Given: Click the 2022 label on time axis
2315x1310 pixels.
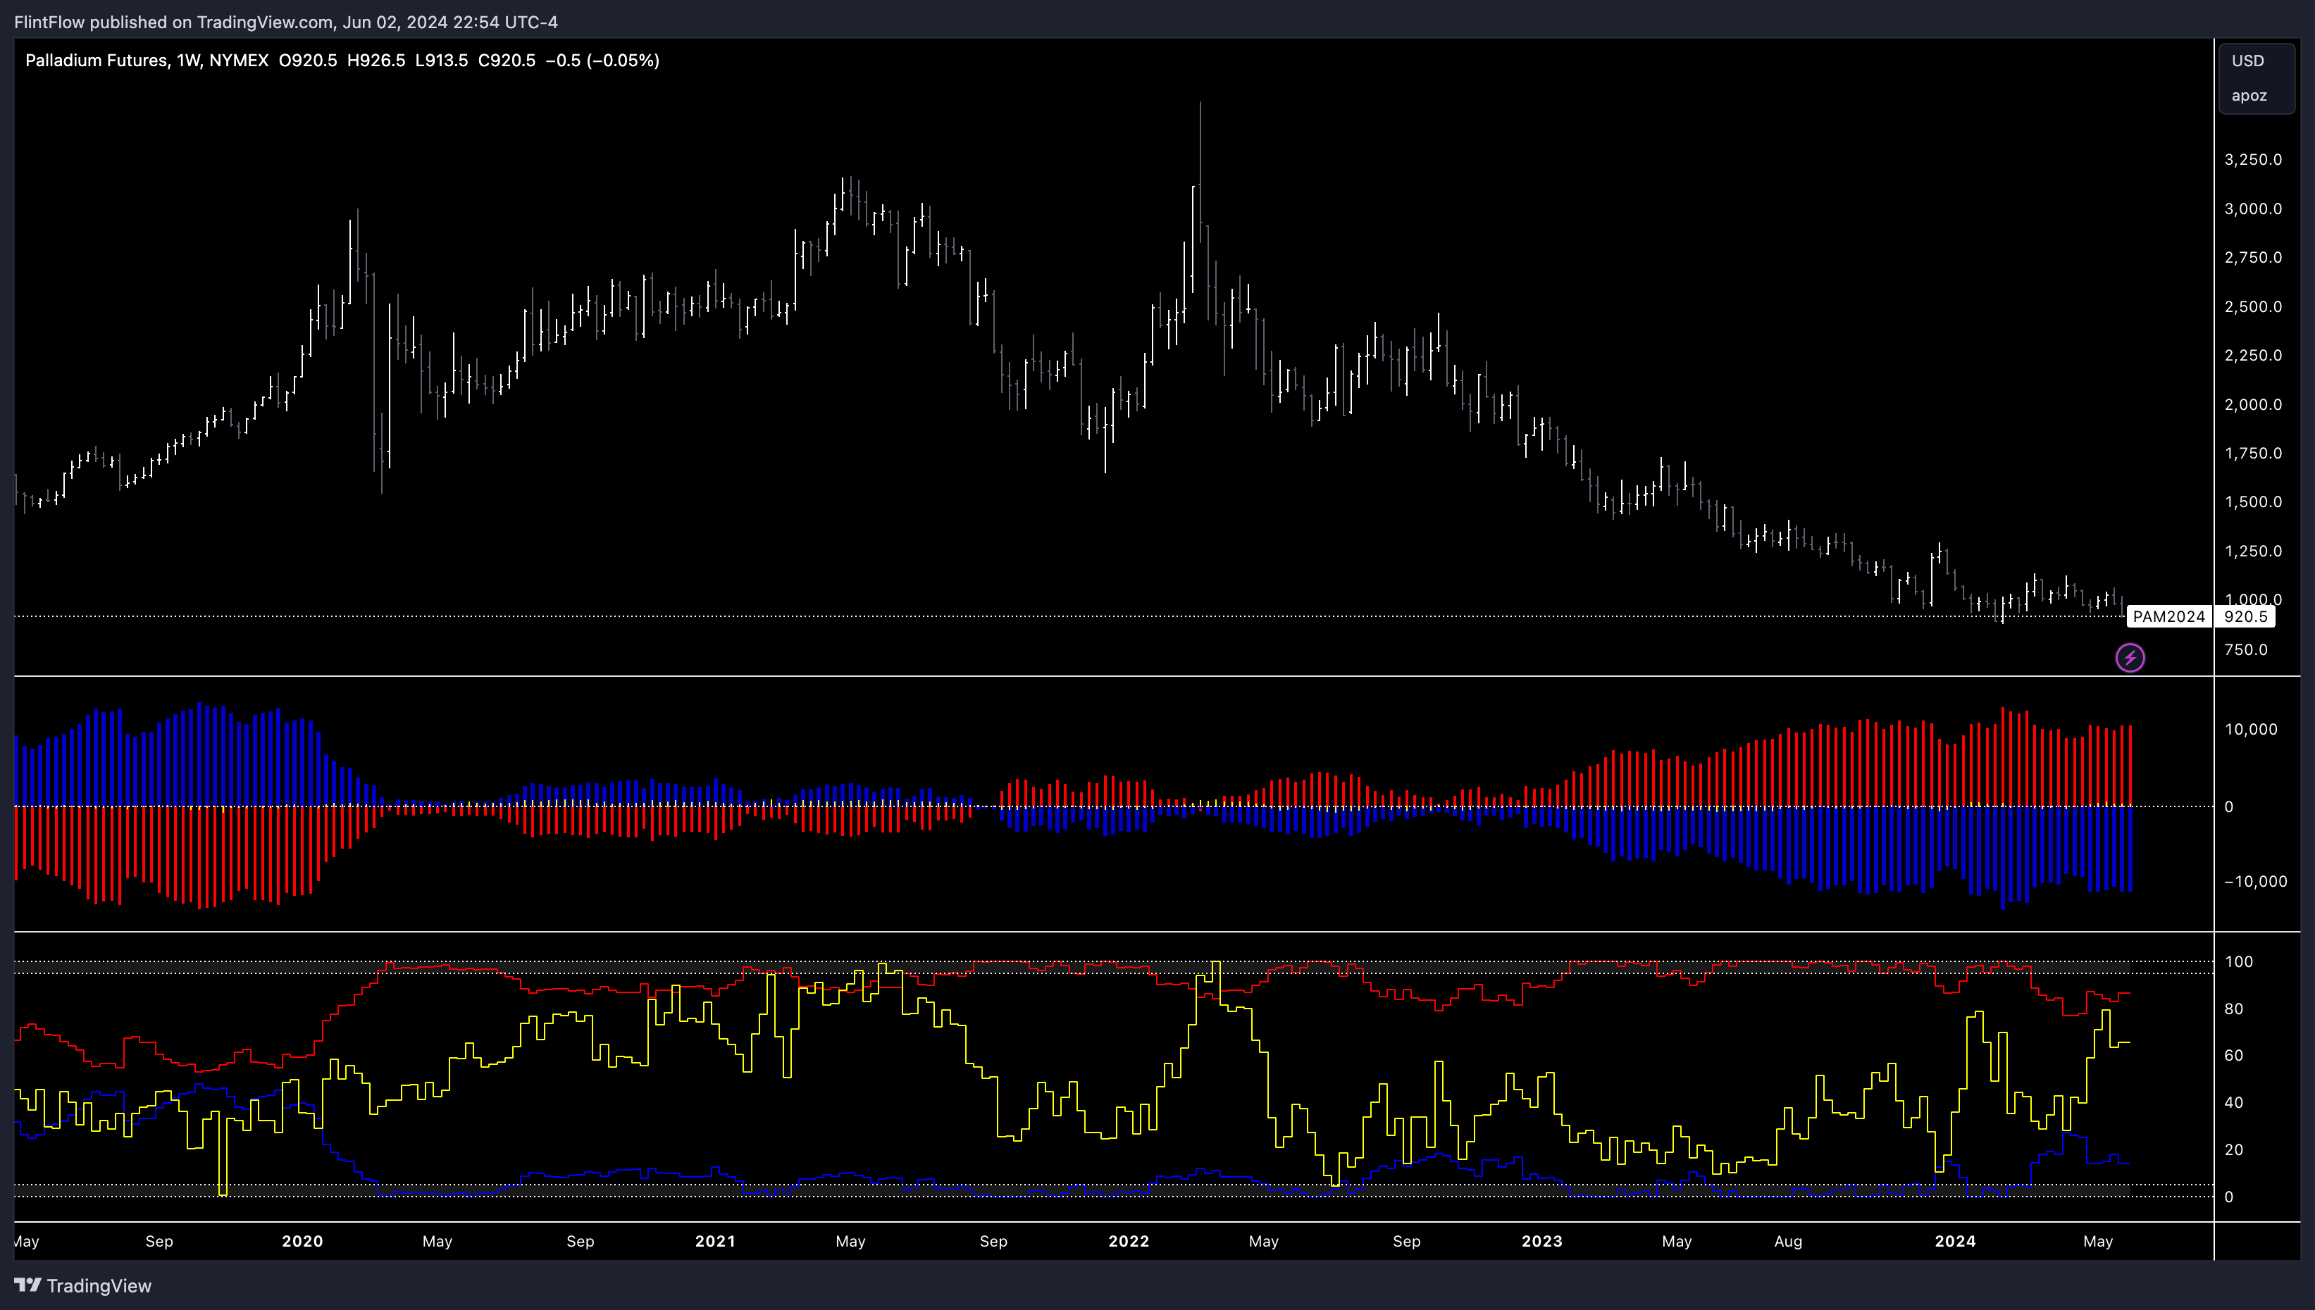Looking at the screenshot, I should [1128, 1241].
